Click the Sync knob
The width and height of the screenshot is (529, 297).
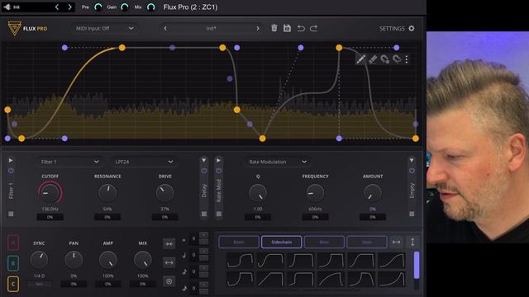coord(39,260)
